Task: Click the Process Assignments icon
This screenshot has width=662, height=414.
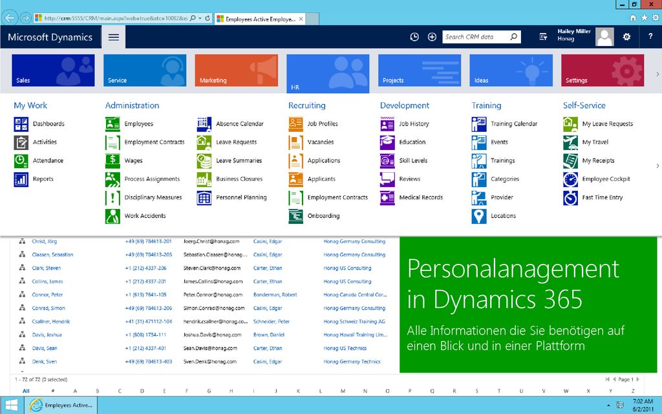Action: (x=112, y=179)
